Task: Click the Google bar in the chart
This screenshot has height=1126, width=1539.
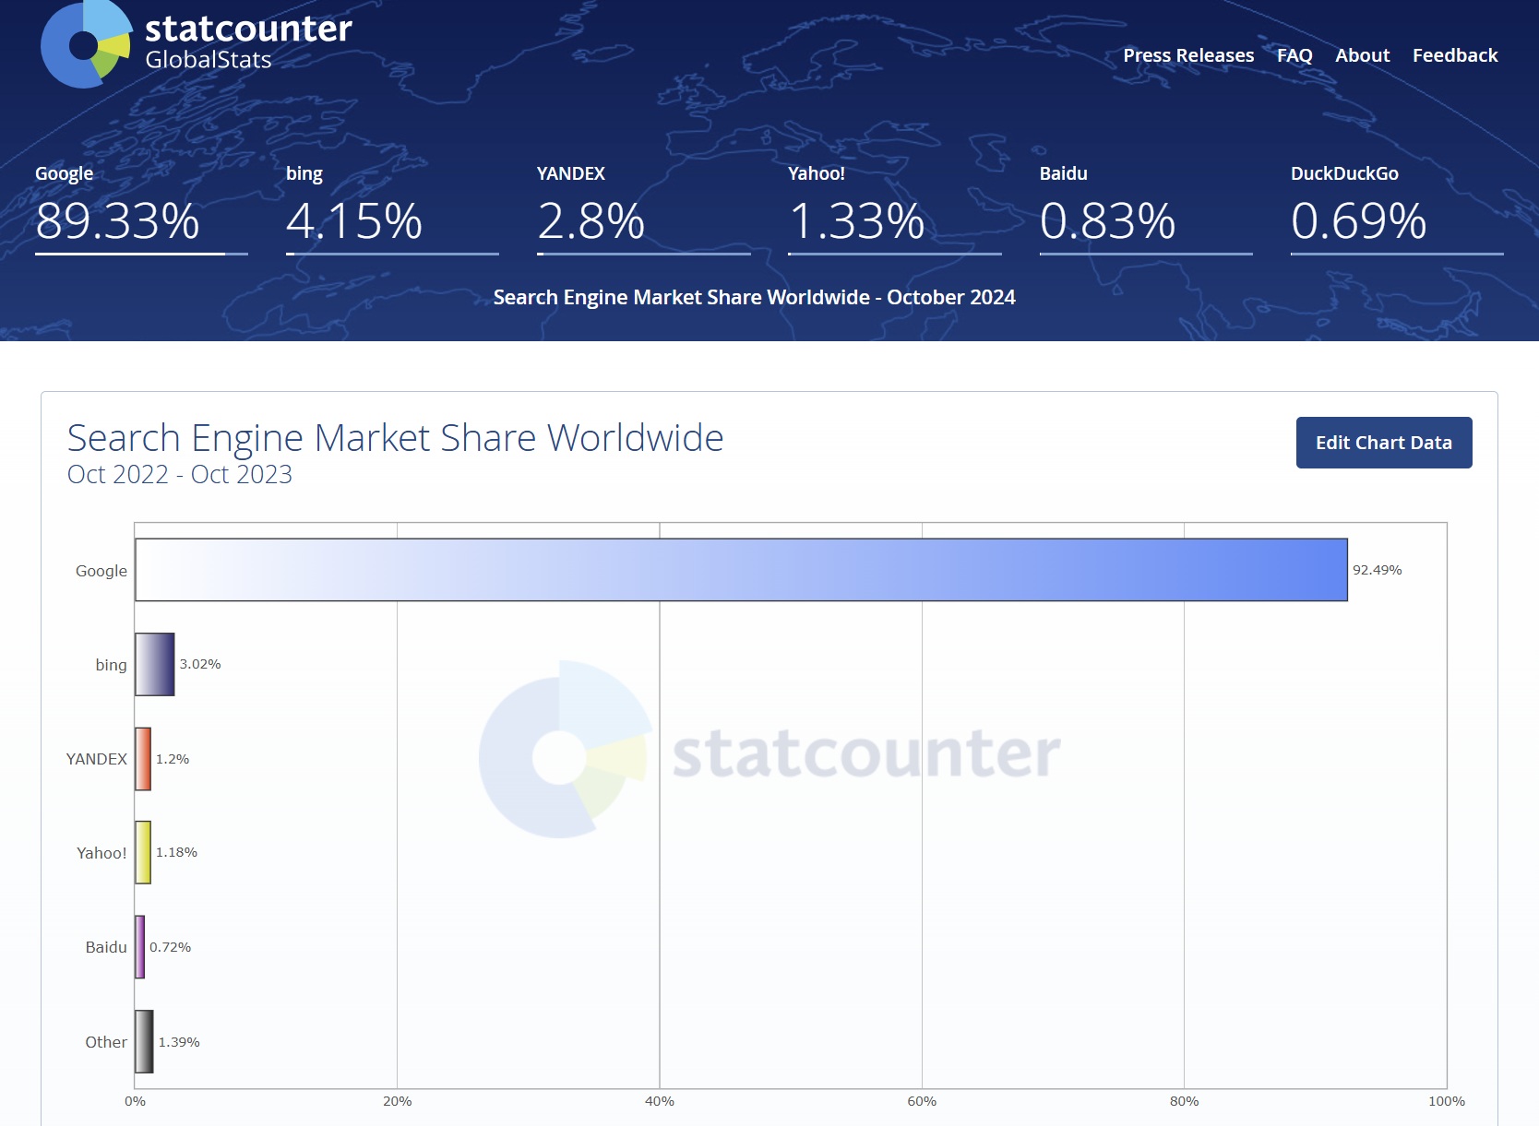Action: pyautogui.click(x=741, y=570)
